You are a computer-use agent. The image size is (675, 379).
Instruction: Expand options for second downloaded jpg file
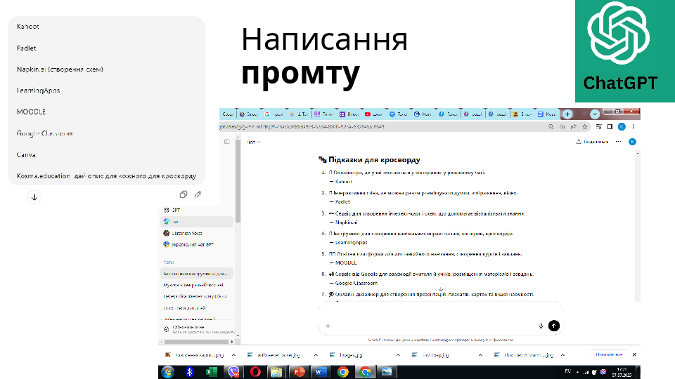click(316, 355)
